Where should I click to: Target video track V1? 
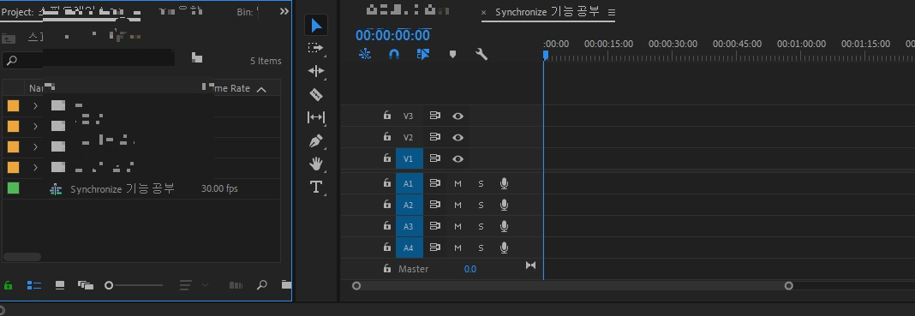click(409, 158)
